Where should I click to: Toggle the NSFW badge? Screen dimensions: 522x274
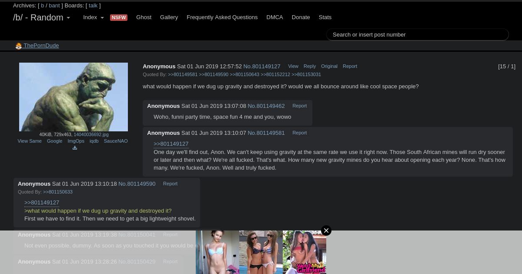[x=119, y=17]
